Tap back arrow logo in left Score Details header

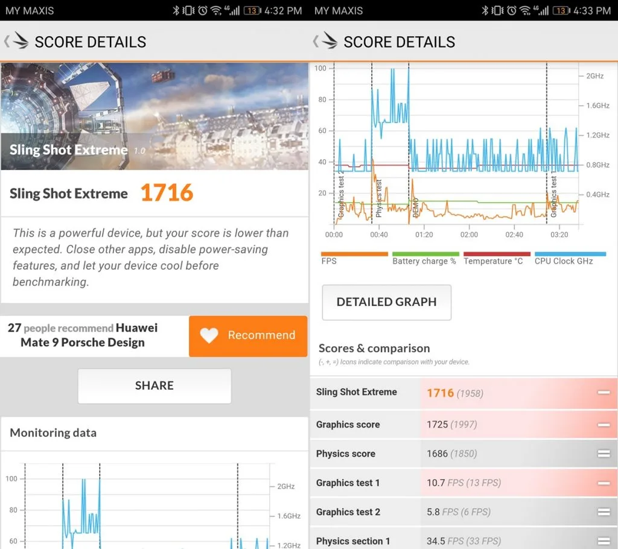click(x=16, y=41)
